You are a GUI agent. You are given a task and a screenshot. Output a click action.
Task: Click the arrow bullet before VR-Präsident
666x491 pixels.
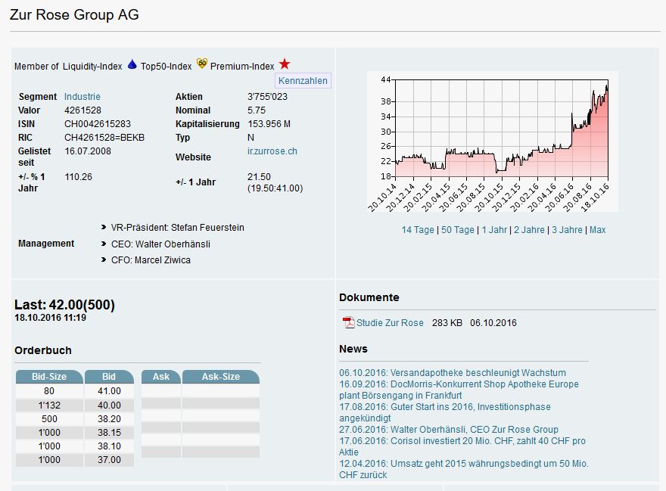click(x=104, y=227)
